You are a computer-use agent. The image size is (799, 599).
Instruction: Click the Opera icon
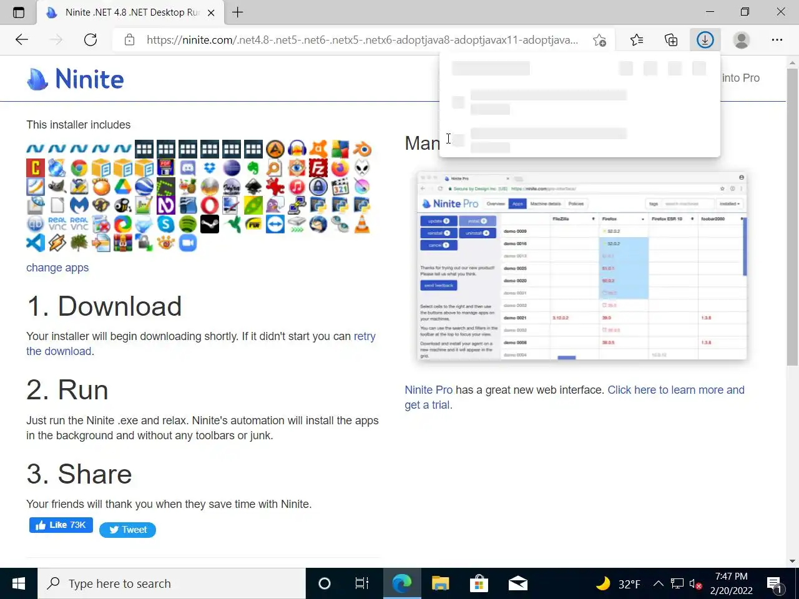point(210,205)
